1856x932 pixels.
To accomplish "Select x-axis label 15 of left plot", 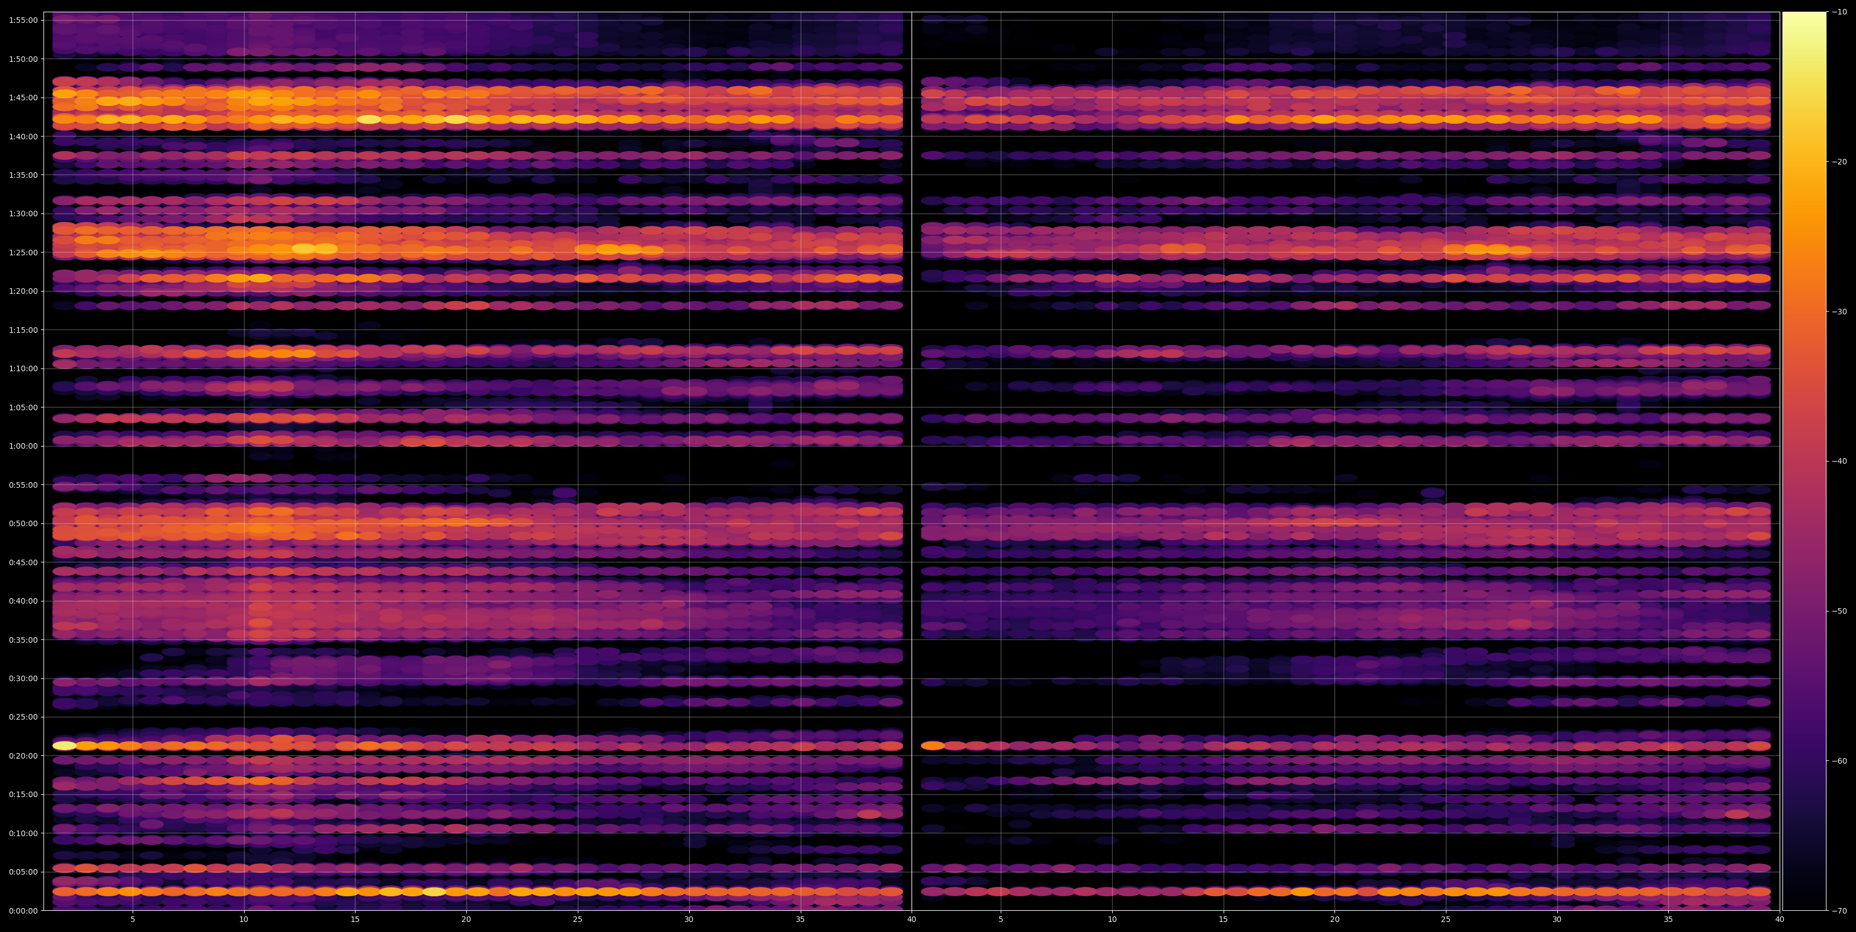I will (x=355, y=920).
